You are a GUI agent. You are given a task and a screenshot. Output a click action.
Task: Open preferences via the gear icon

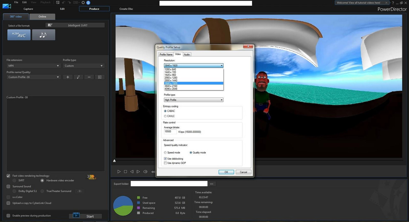point(83,2)
